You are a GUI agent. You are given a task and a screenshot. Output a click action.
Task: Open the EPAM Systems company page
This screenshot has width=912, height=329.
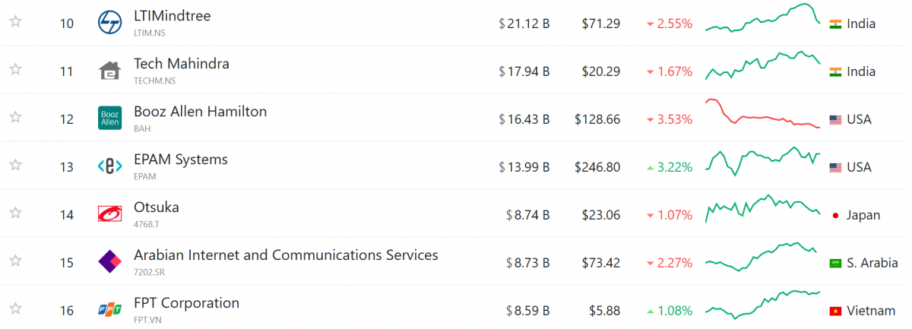coord(181,160)
